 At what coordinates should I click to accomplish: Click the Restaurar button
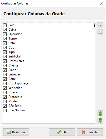[x=16, y=132]
